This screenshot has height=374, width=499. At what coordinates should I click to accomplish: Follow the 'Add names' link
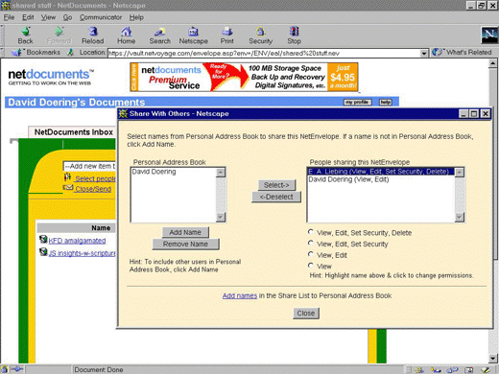click(x=240, y=295)
